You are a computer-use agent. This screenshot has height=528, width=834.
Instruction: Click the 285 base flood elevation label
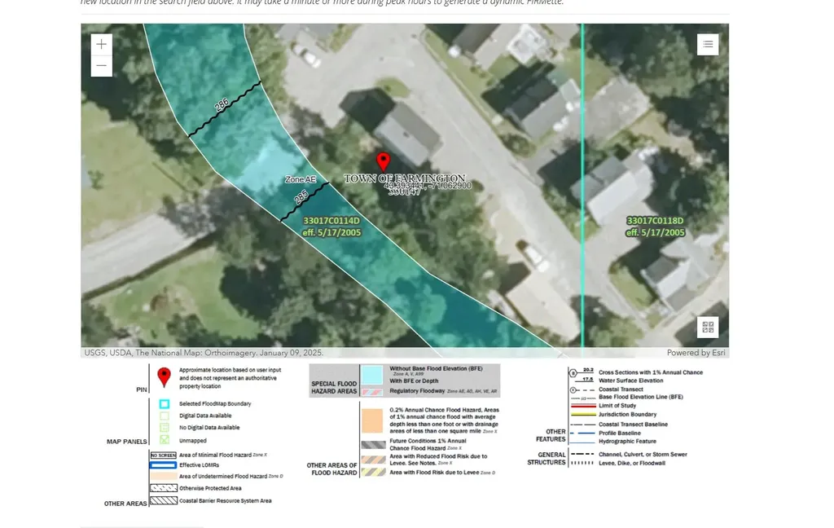(301, 197)
